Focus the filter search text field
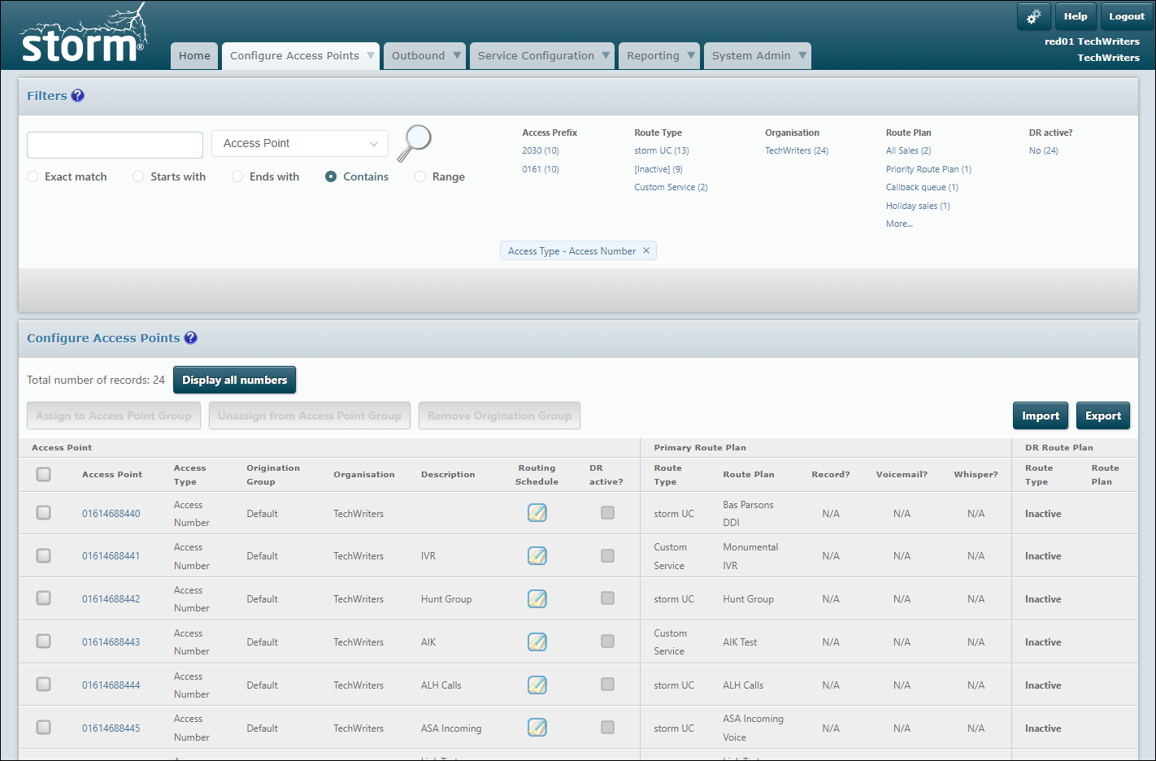The image size is (1156, 761). click(115, 145)
